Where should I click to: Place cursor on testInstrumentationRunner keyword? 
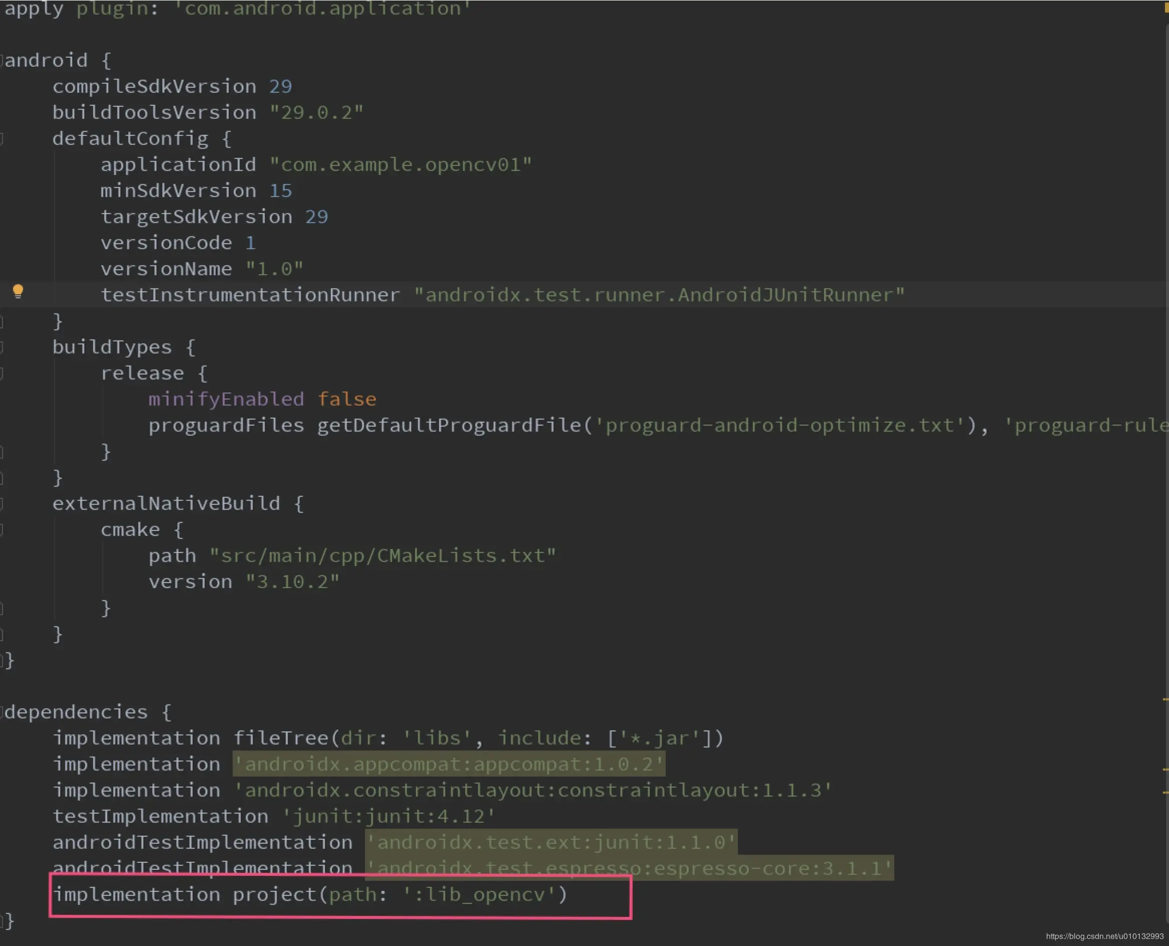250,295
